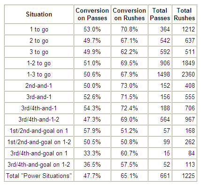Image resolution: width=201 pixels, height=185 pixels.
Task: Click the Total "Power Situations" row label
Action: tap(39, 176)
